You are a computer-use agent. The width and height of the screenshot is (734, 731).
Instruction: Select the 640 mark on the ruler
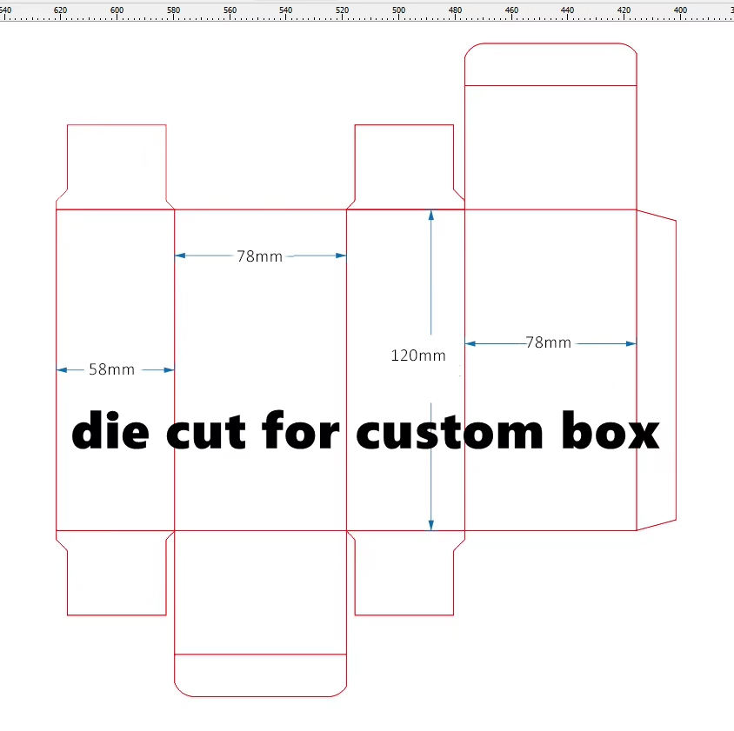tap(6, 10)
